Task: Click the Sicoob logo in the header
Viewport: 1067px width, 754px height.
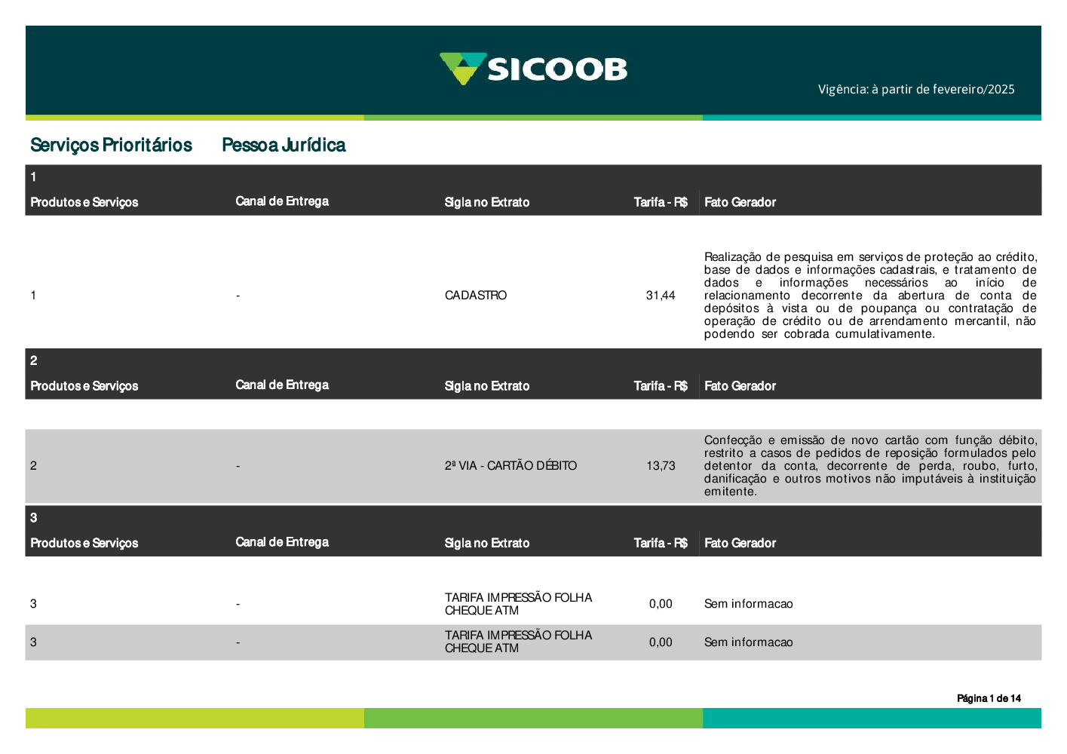Action: [x=533, y=69]
